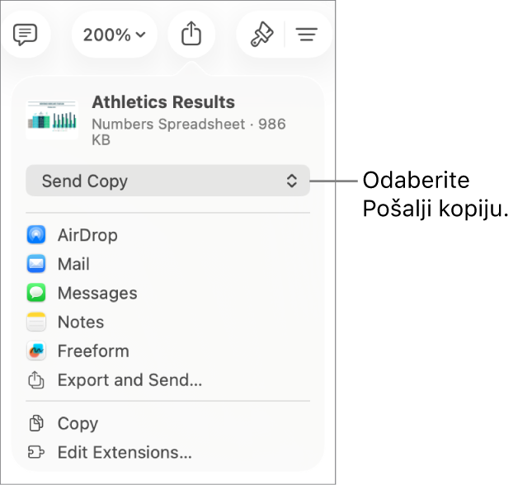The height and width of the screenshot is (485, 518).
Task: Click the Send Copy up-down chevrons
Action: coord(292,181)
